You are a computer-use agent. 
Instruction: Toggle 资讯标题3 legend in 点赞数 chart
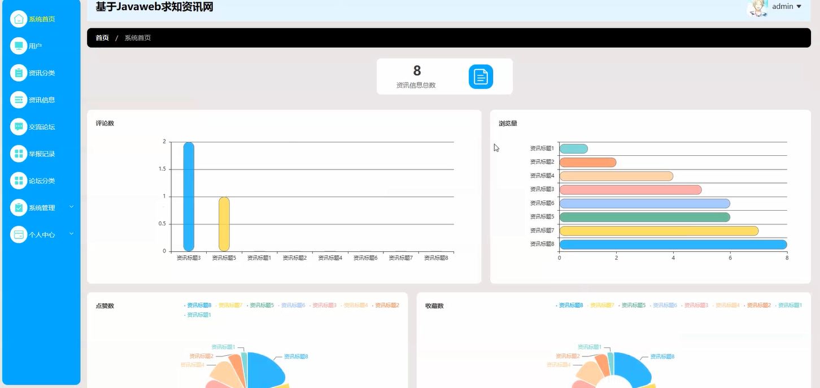(323, 306)
